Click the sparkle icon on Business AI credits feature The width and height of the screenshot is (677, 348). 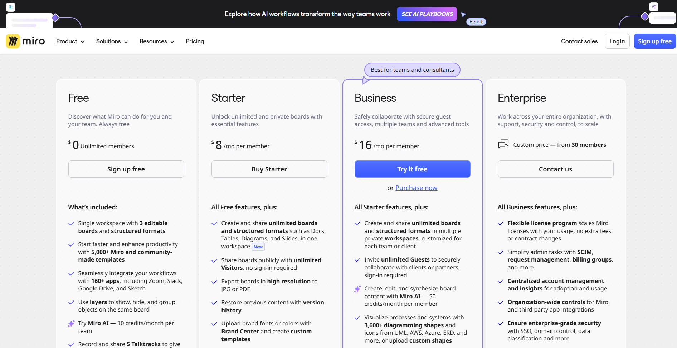[x=357, y=289]
